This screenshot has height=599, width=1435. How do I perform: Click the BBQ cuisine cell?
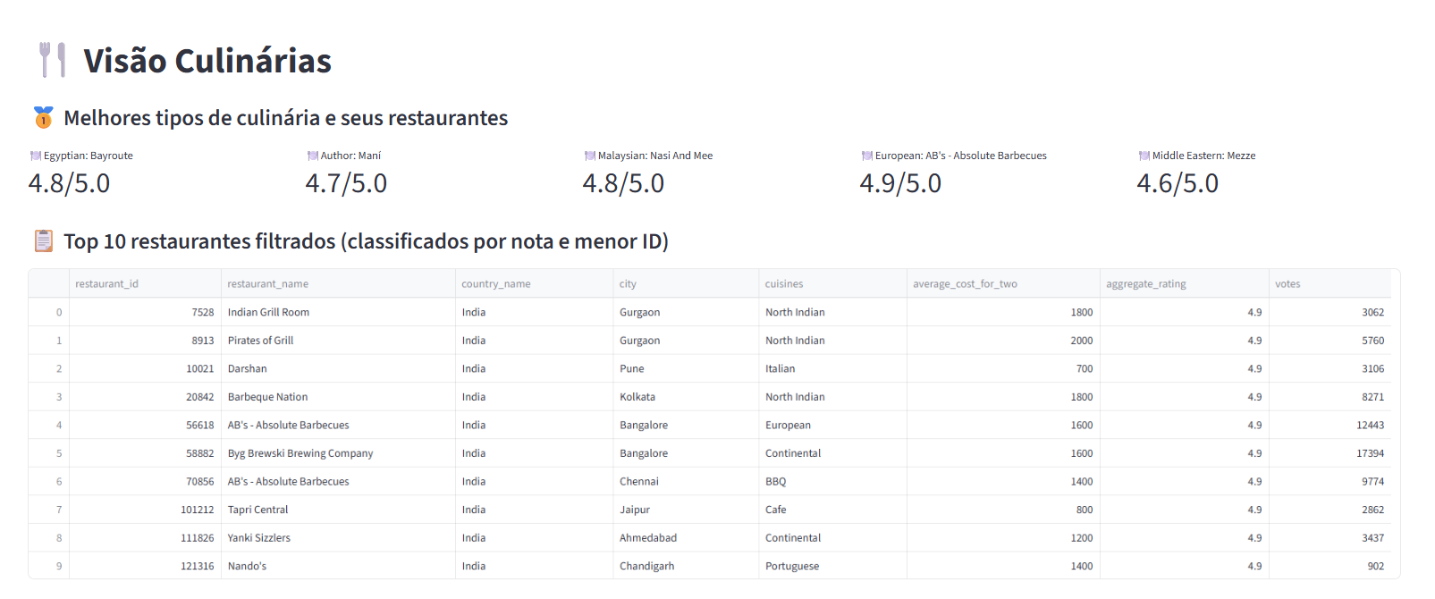[x=832, y=481]
